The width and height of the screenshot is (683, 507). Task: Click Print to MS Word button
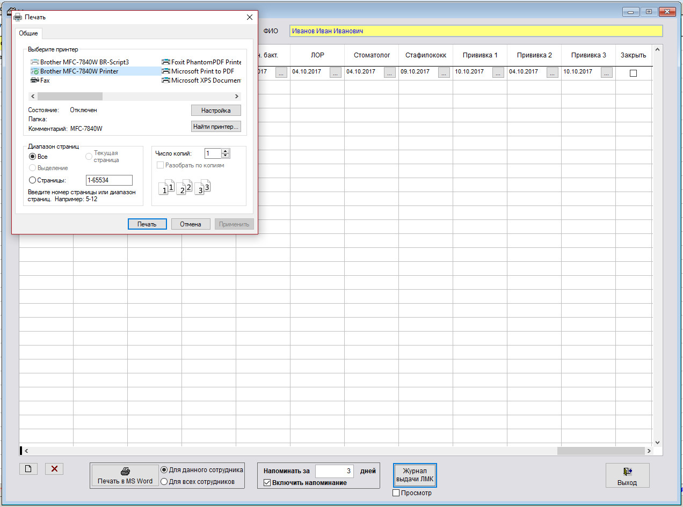point(125,475)
